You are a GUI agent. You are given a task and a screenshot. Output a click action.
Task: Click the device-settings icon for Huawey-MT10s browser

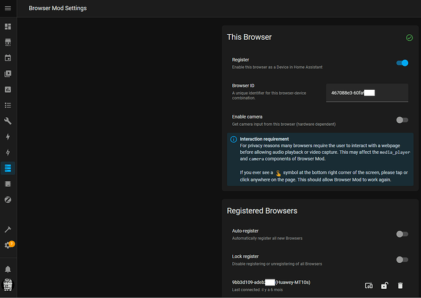pyautogui.click(x=368, y=286)
